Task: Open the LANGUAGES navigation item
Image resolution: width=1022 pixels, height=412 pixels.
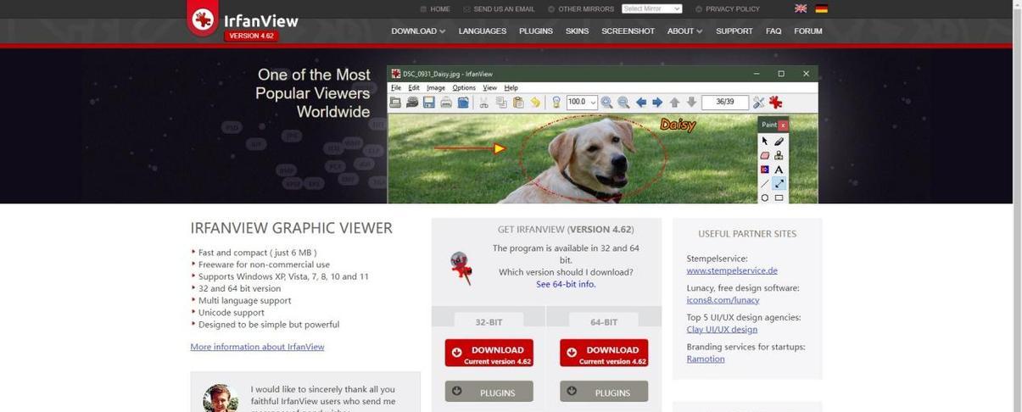Action: [483, 31]
